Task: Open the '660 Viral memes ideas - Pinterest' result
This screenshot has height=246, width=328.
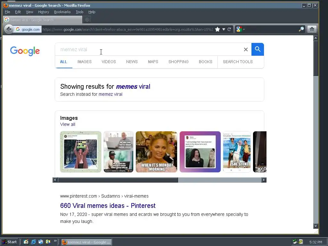Action: 108,206
